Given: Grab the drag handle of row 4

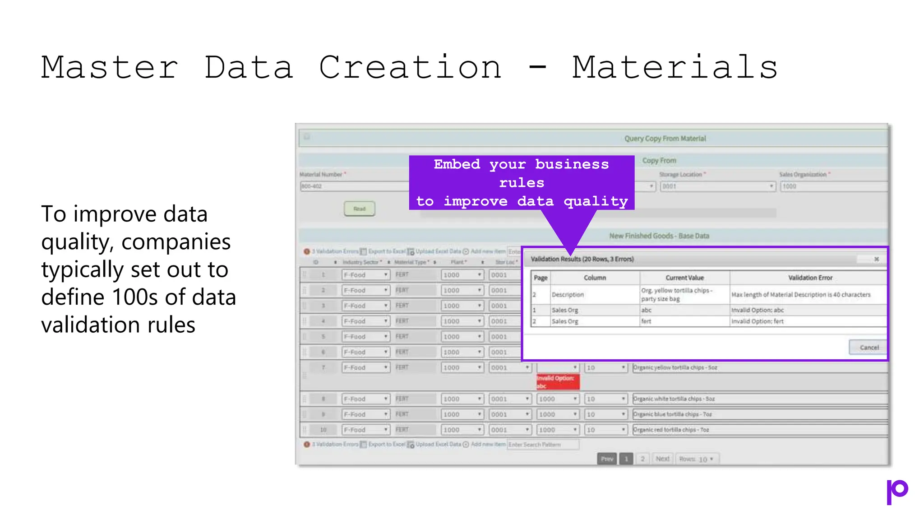Looking at the screenshot, I should [x=305, y=321].
